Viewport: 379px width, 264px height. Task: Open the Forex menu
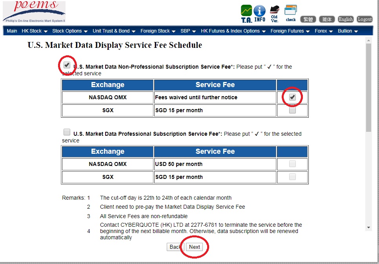(324, 31)
